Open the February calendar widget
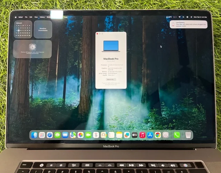221x173 pixels. click(x=23, y=29)
